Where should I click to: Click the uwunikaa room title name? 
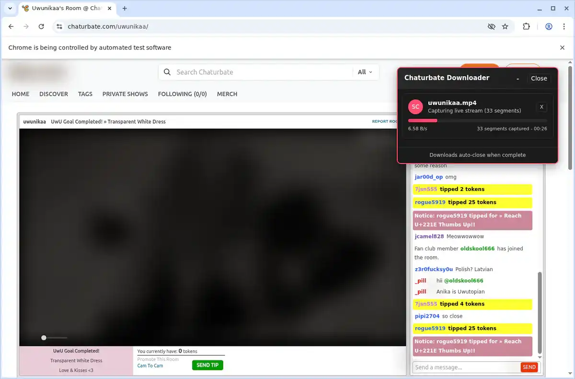34,121
